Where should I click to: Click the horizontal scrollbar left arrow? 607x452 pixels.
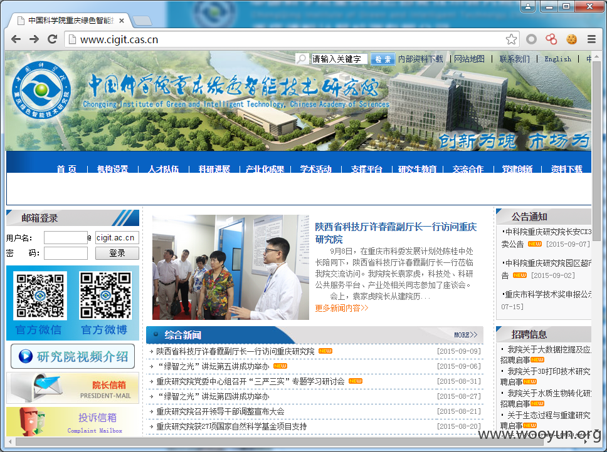9,441
